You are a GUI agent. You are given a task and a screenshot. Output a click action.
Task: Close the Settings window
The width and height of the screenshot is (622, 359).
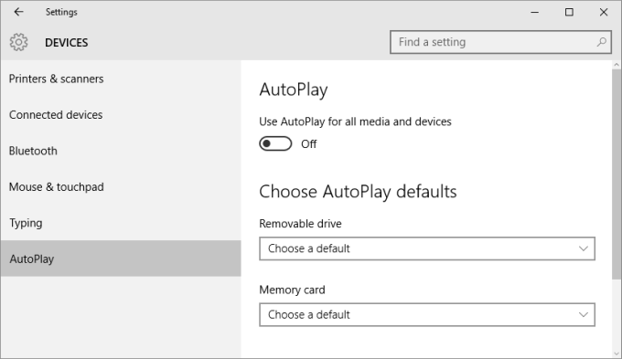point(604,12)
